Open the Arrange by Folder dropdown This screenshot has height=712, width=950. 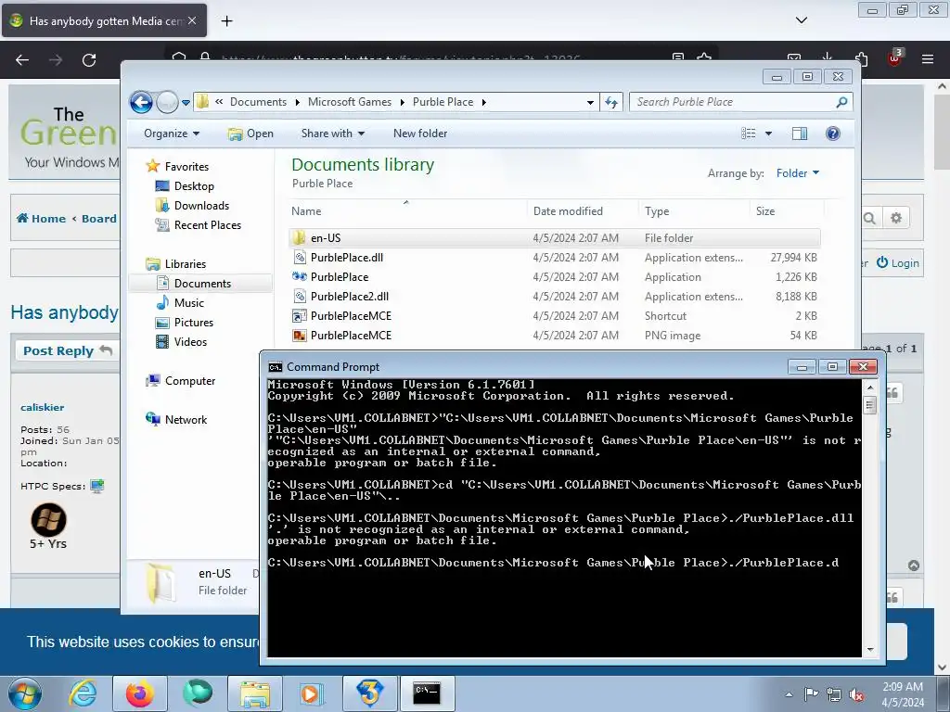click(x=797, y=173)
